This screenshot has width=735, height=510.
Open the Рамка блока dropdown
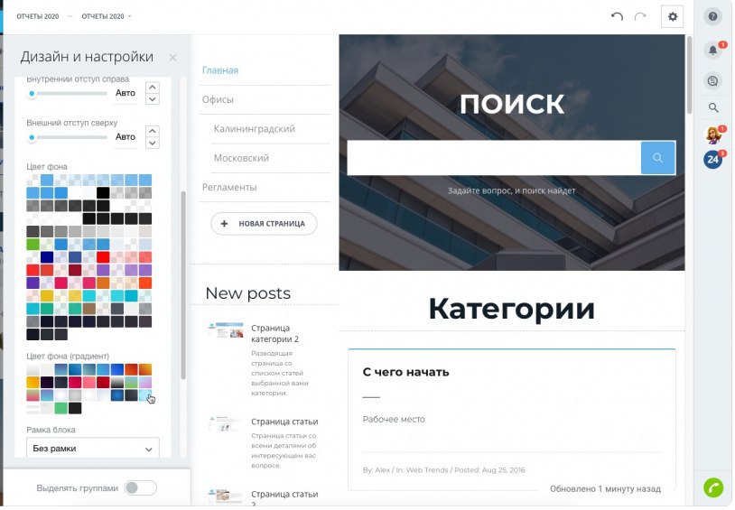click(x=93, y=448)
